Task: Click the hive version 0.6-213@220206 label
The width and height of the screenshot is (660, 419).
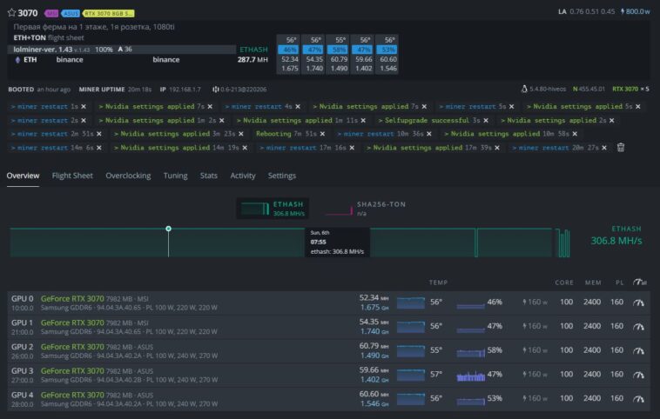Action: coord(239,90)
